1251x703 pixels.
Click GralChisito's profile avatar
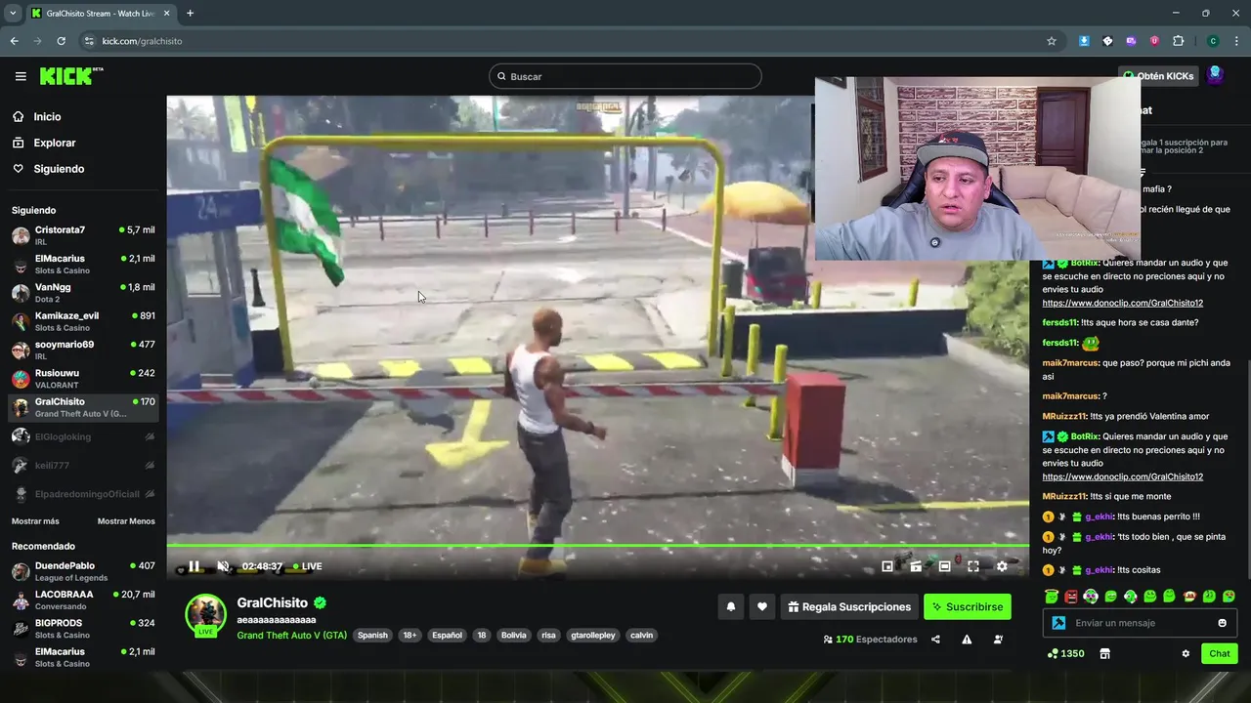click(x=206, y=615)
